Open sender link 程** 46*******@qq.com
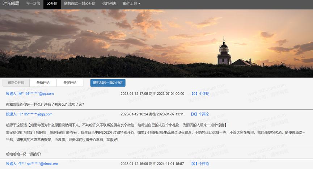313x169 pixels. (x=30, y=94)
